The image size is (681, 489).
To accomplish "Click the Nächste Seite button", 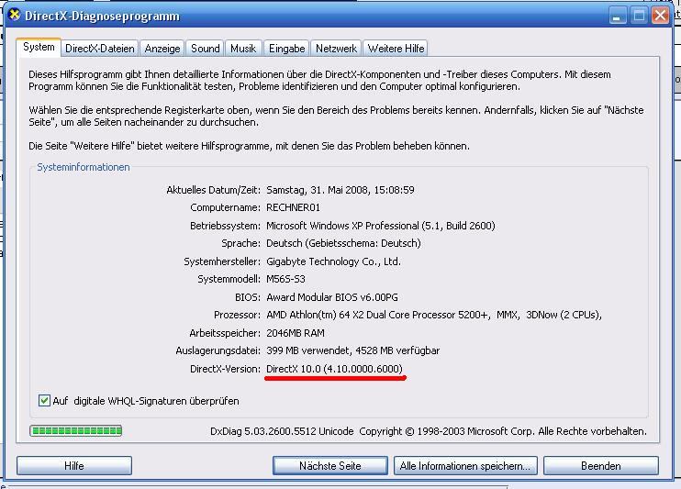I will [330, 465].
